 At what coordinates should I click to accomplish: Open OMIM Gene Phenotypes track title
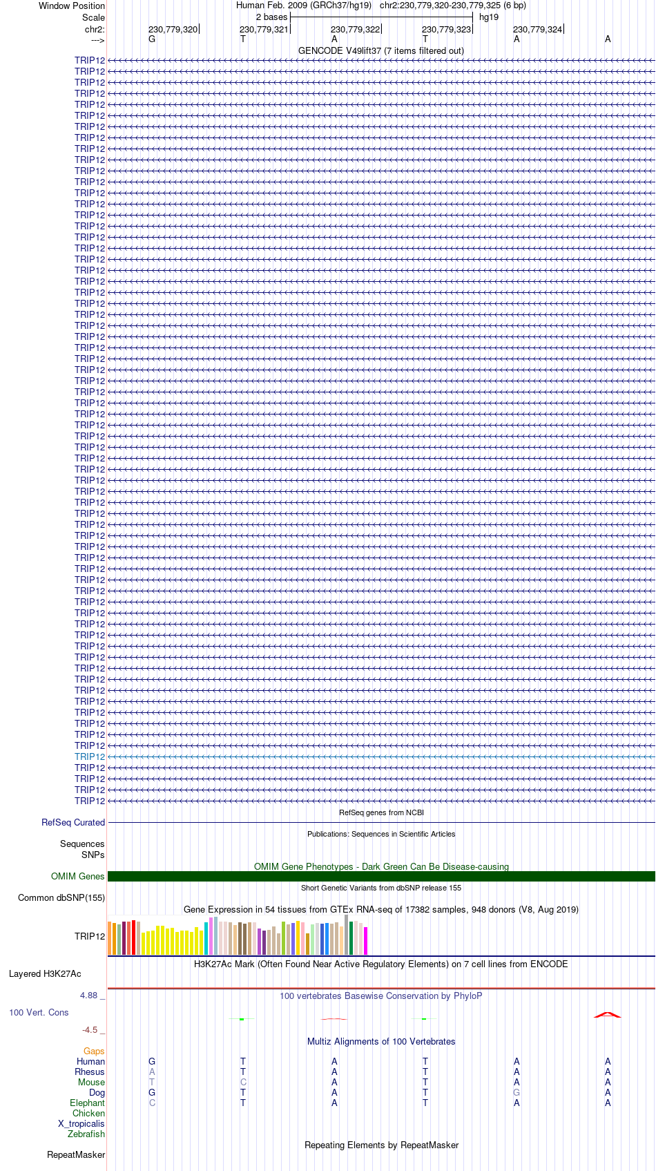(x=381, y=866)
